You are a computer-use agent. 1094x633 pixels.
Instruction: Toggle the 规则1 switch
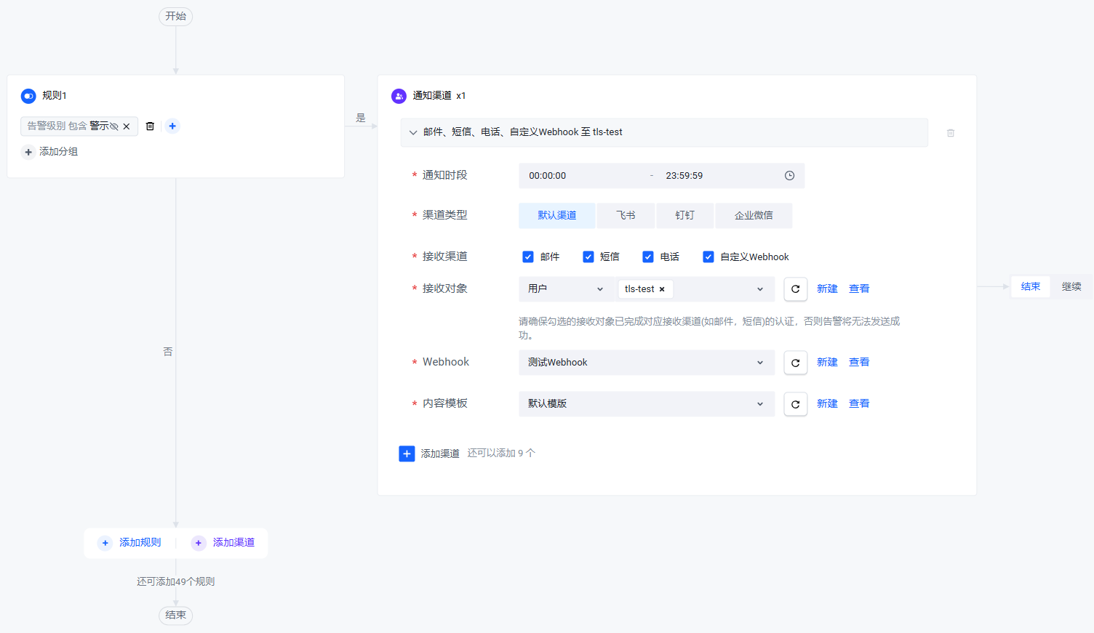[x=28, y=96]
